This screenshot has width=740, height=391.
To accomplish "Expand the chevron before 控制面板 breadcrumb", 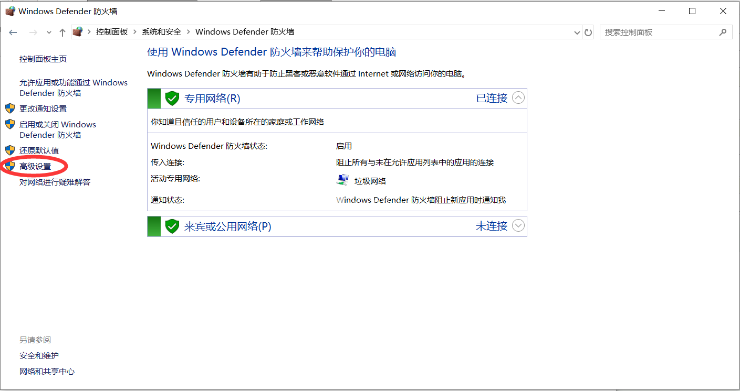I will pyautogui.click(x=89, y=32).
